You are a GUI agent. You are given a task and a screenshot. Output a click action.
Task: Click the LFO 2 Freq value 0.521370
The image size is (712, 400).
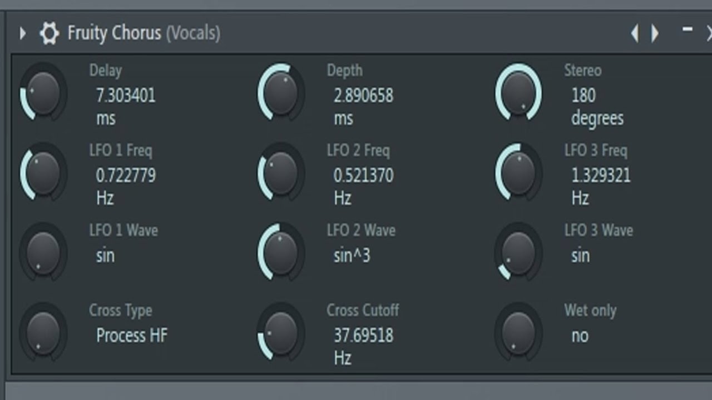363,176
